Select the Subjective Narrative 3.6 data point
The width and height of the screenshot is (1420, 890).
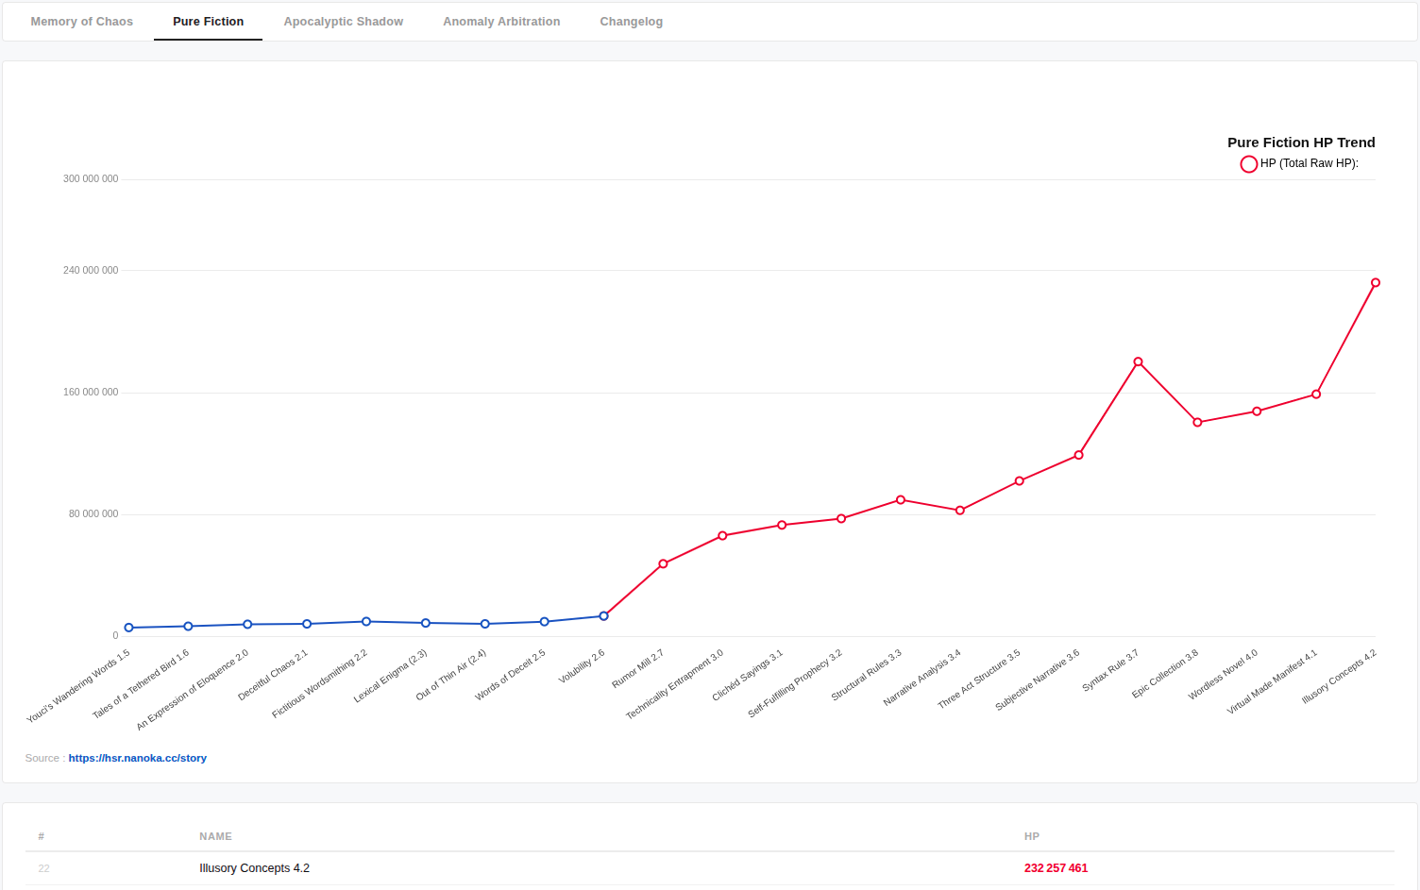point(1079,455)
